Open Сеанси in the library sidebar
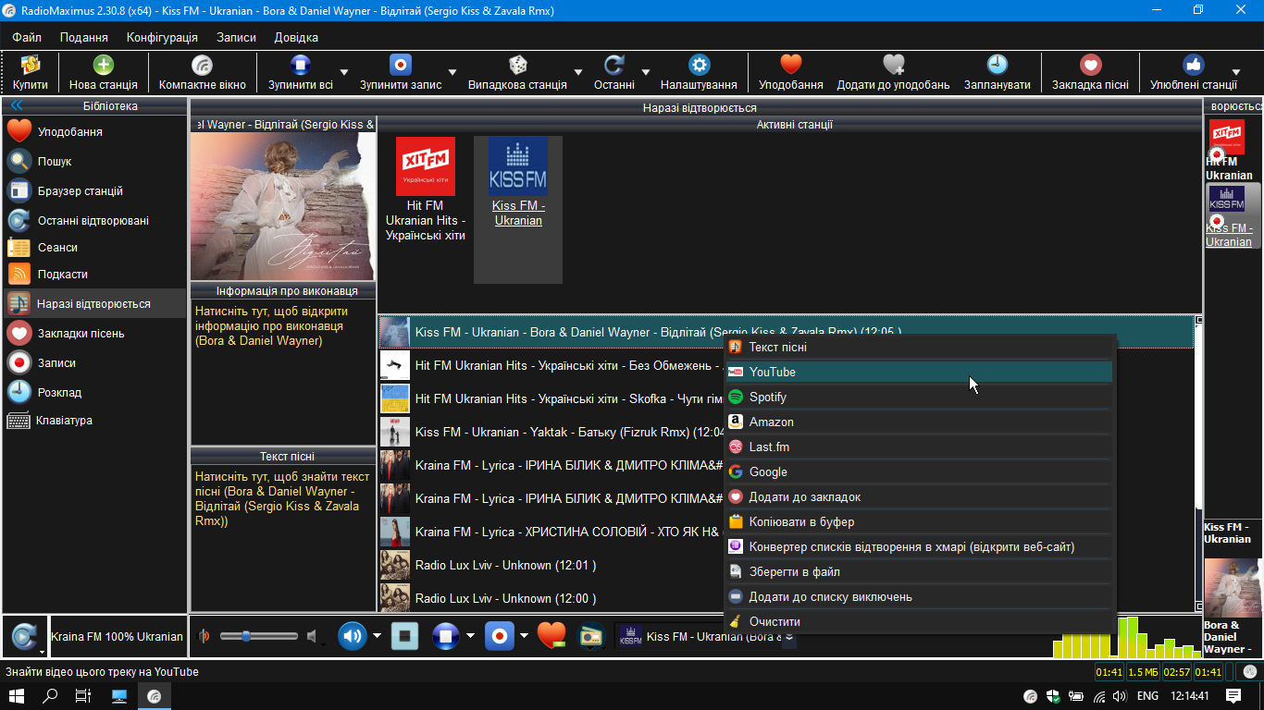 pyautogui.click(x=94, y=248)
